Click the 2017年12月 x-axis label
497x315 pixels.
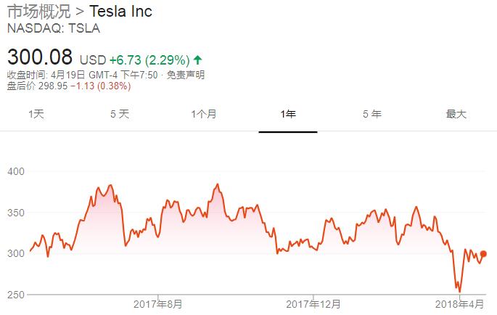click(313, 303)
